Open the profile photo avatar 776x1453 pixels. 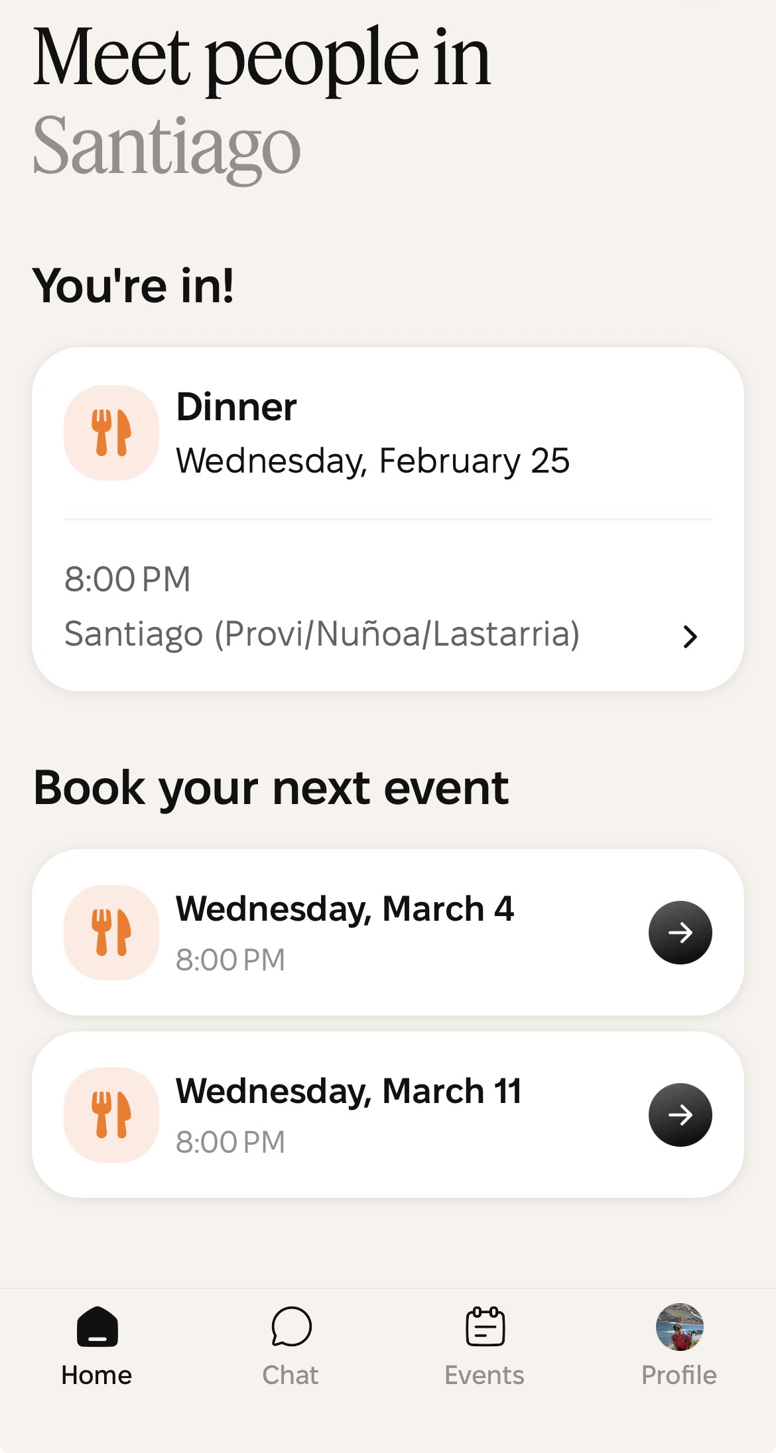679,1327
